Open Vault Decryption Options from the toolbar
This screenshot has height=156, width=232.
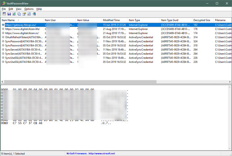[x=4, y=14]
